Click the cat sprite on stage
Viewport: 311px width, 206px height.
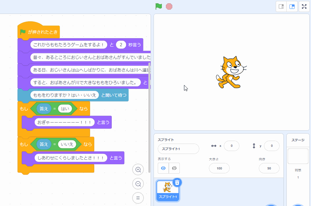[231, 72]
